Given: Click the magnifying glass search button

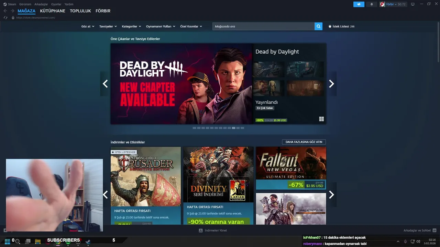Looking at the screenshot, I should [318, 26].
